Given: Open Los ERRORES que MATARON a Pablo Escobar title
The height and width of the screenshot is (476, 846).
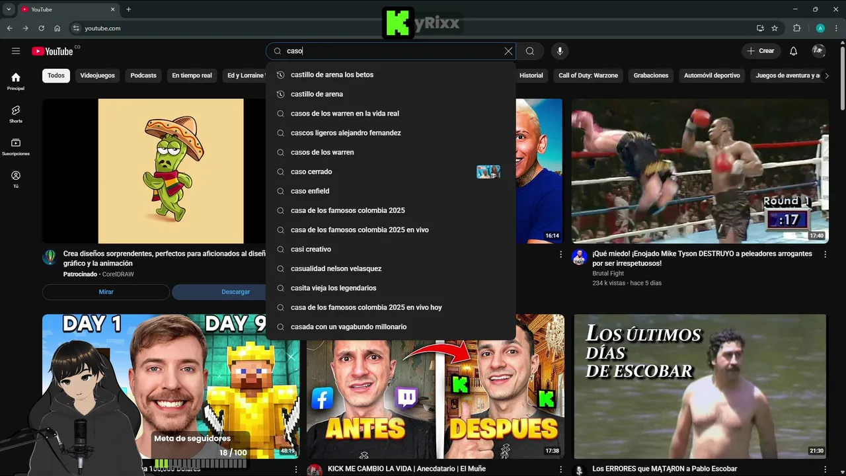Looking at the screenshot, I should click(665, 469).
